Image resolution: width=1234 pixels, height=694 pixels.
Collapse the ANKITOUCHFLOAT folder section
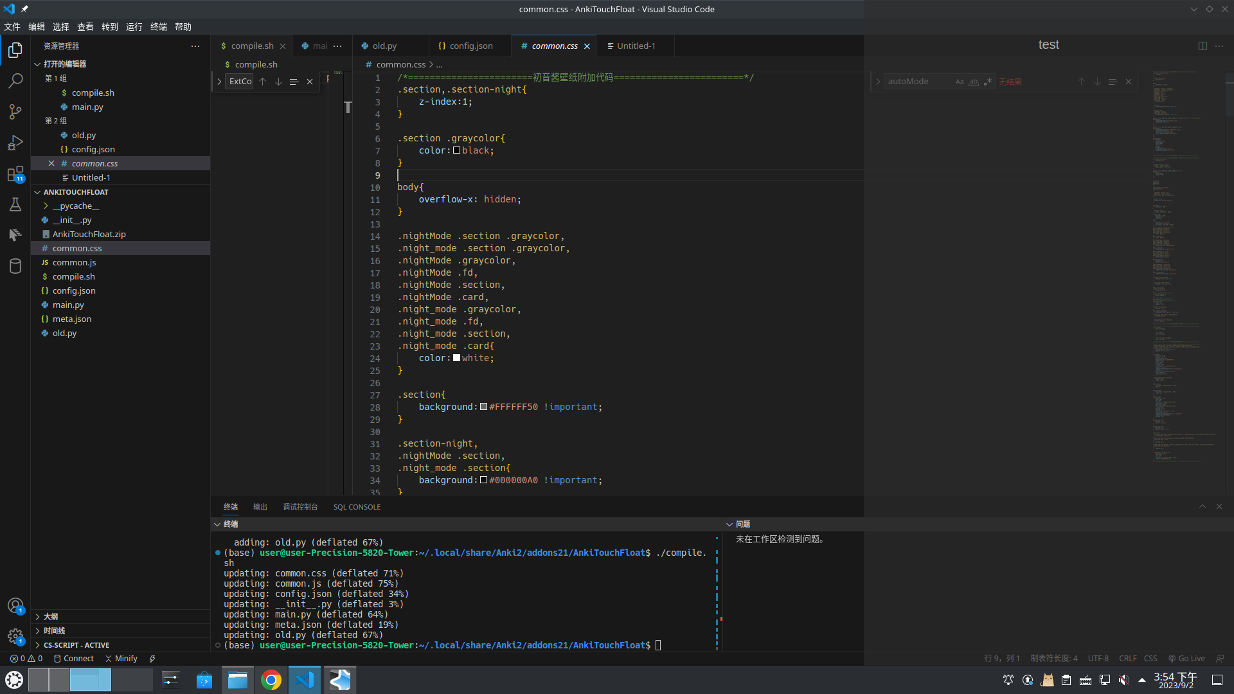click(x=76, y=192)
